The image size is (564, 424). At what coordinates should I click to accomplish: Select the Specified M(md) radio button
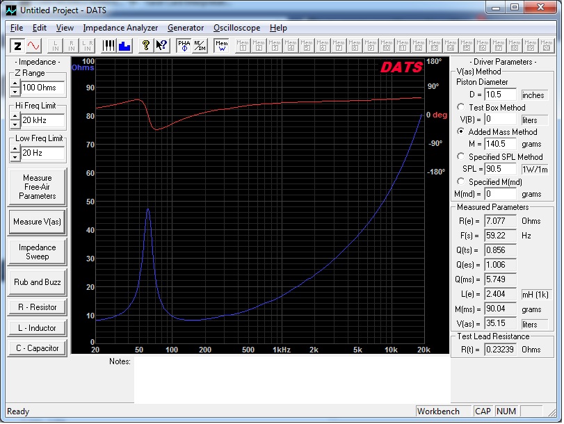click(460, 181)
